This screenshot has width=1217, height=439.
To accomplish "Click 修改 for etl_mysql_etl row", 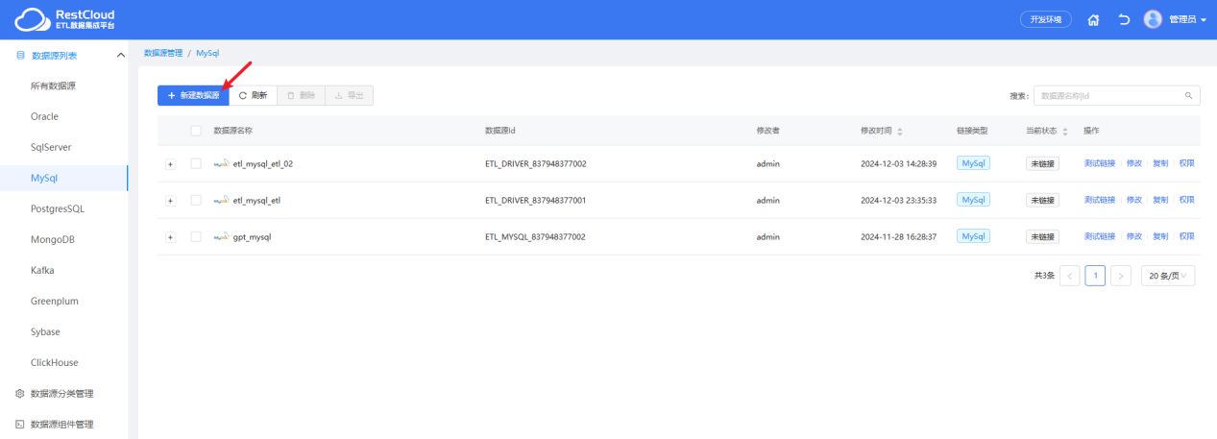I will (x=1134, y=200).
